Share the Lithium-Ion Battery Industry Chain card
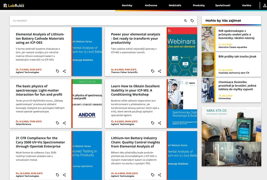 (x=160, y=175)
